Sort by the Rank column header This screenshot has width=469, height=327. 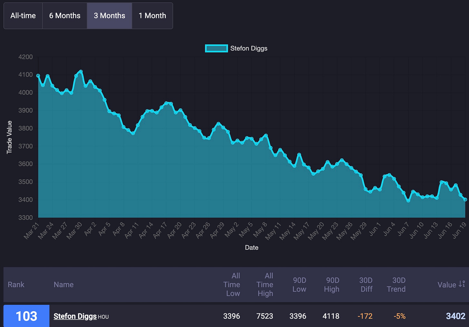coord(16,285)
